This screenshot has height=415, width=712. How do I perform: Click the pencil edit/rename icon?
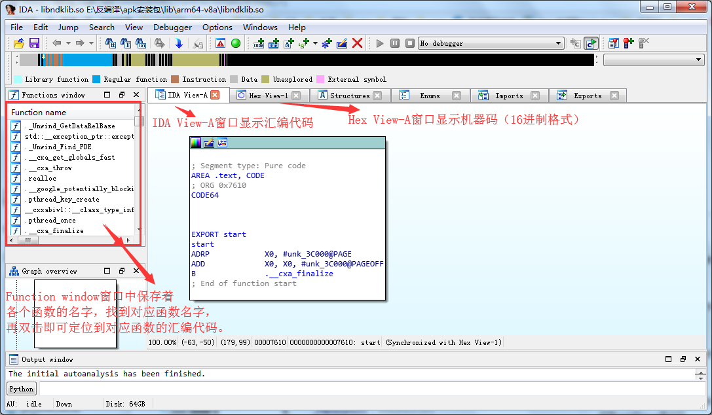pos(342,43)
